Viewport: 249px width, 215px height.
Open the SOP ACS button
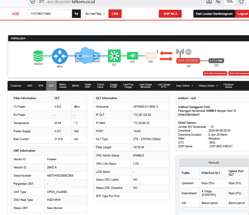(170, 14)
